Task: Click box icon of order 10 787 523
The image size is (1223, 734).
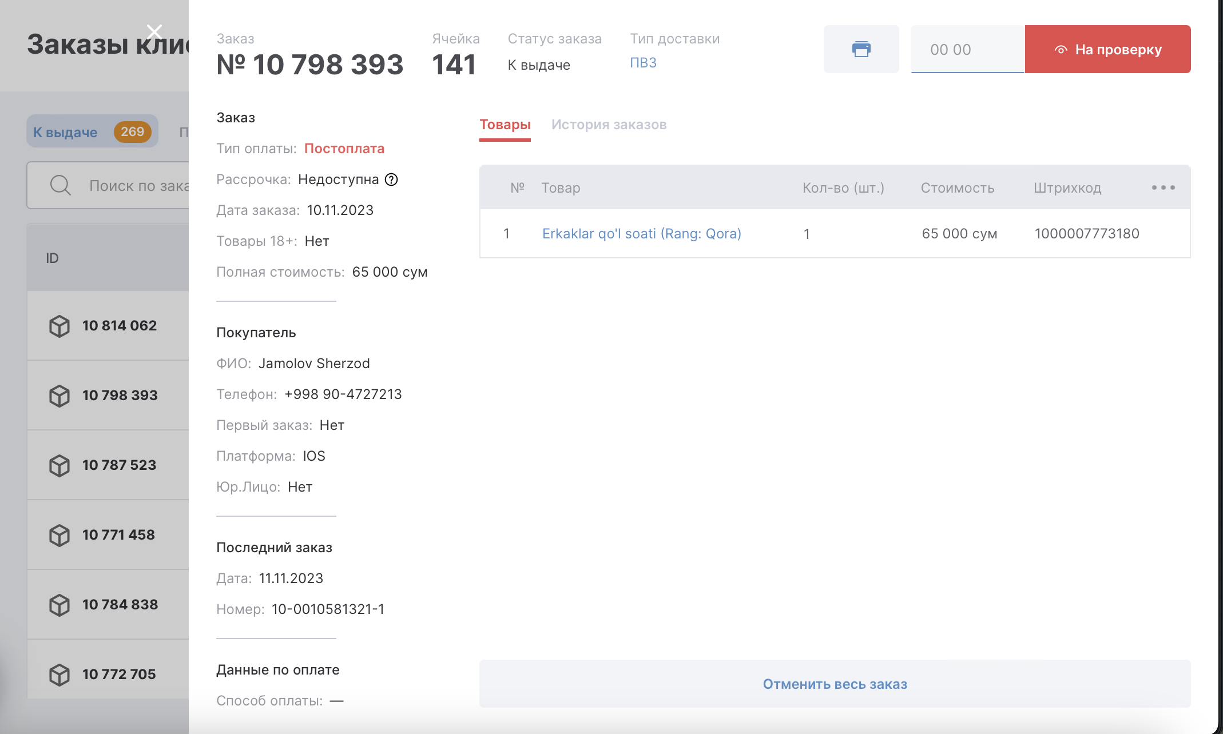Action: [x=59, y=465]
